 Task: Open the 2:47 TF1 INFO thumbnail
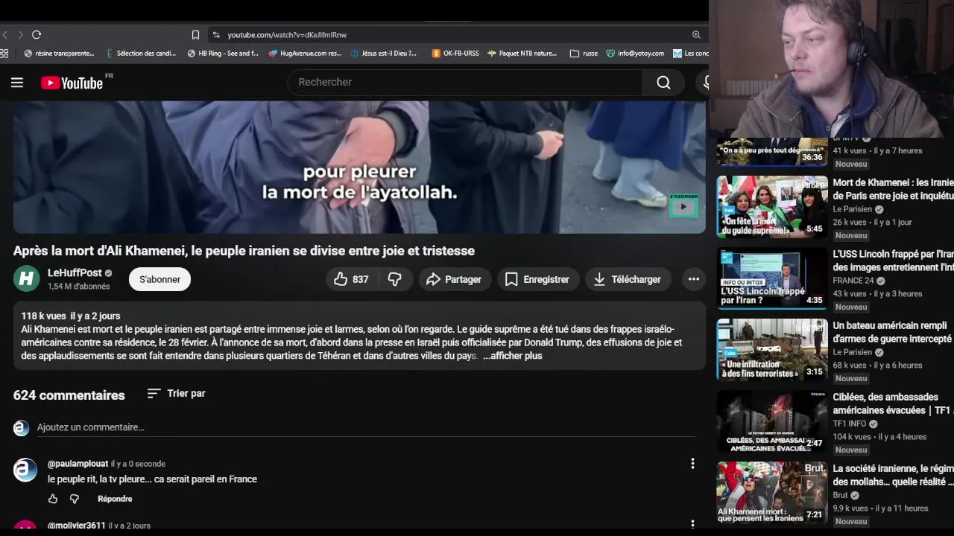pyautogui.click(x=772, y=421)
